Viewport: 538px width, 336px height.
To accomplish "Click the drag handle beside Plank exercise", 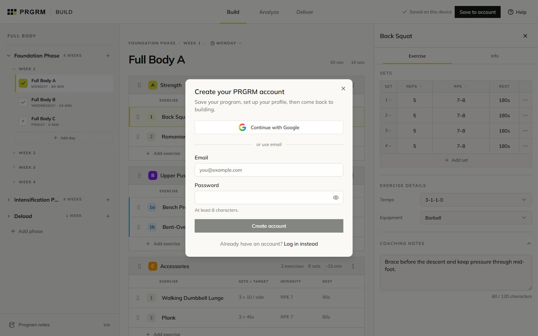I will (138, 318).
